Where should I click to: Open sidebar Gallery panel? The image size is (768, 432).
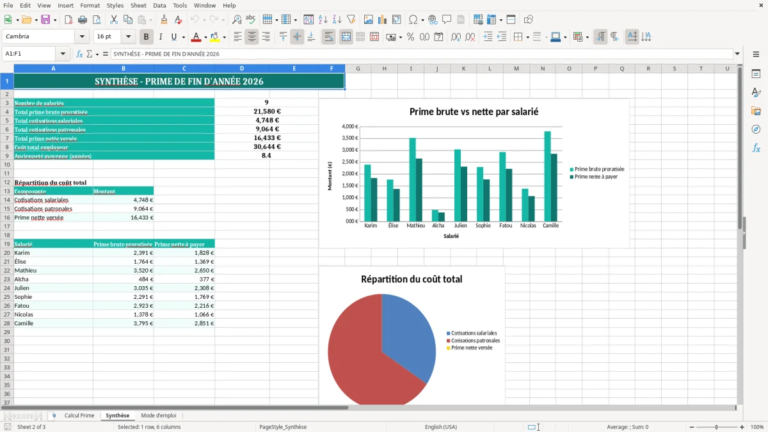pos(756,111)
